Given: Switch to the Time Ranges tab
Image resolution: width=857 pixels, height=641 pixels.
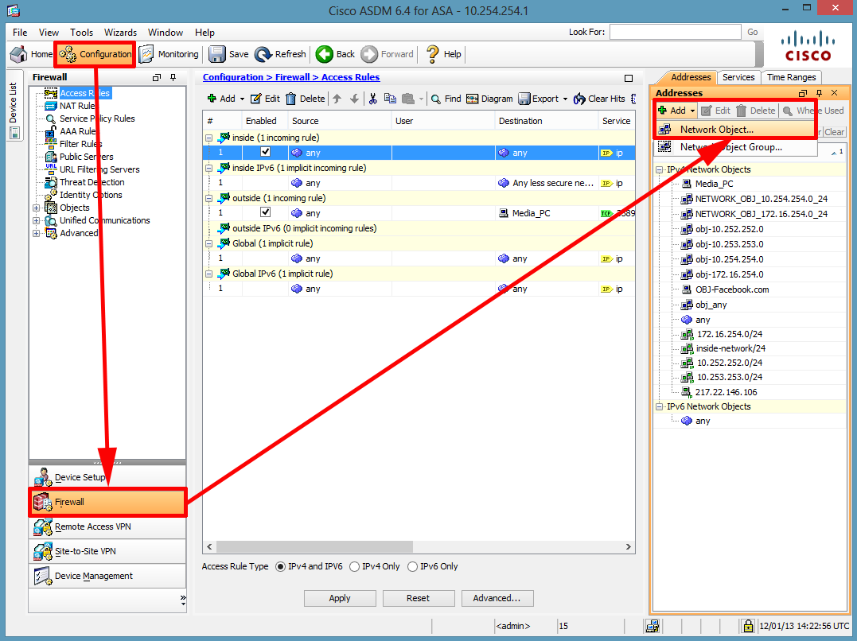Looking at the screenshot, I should 791,78.
